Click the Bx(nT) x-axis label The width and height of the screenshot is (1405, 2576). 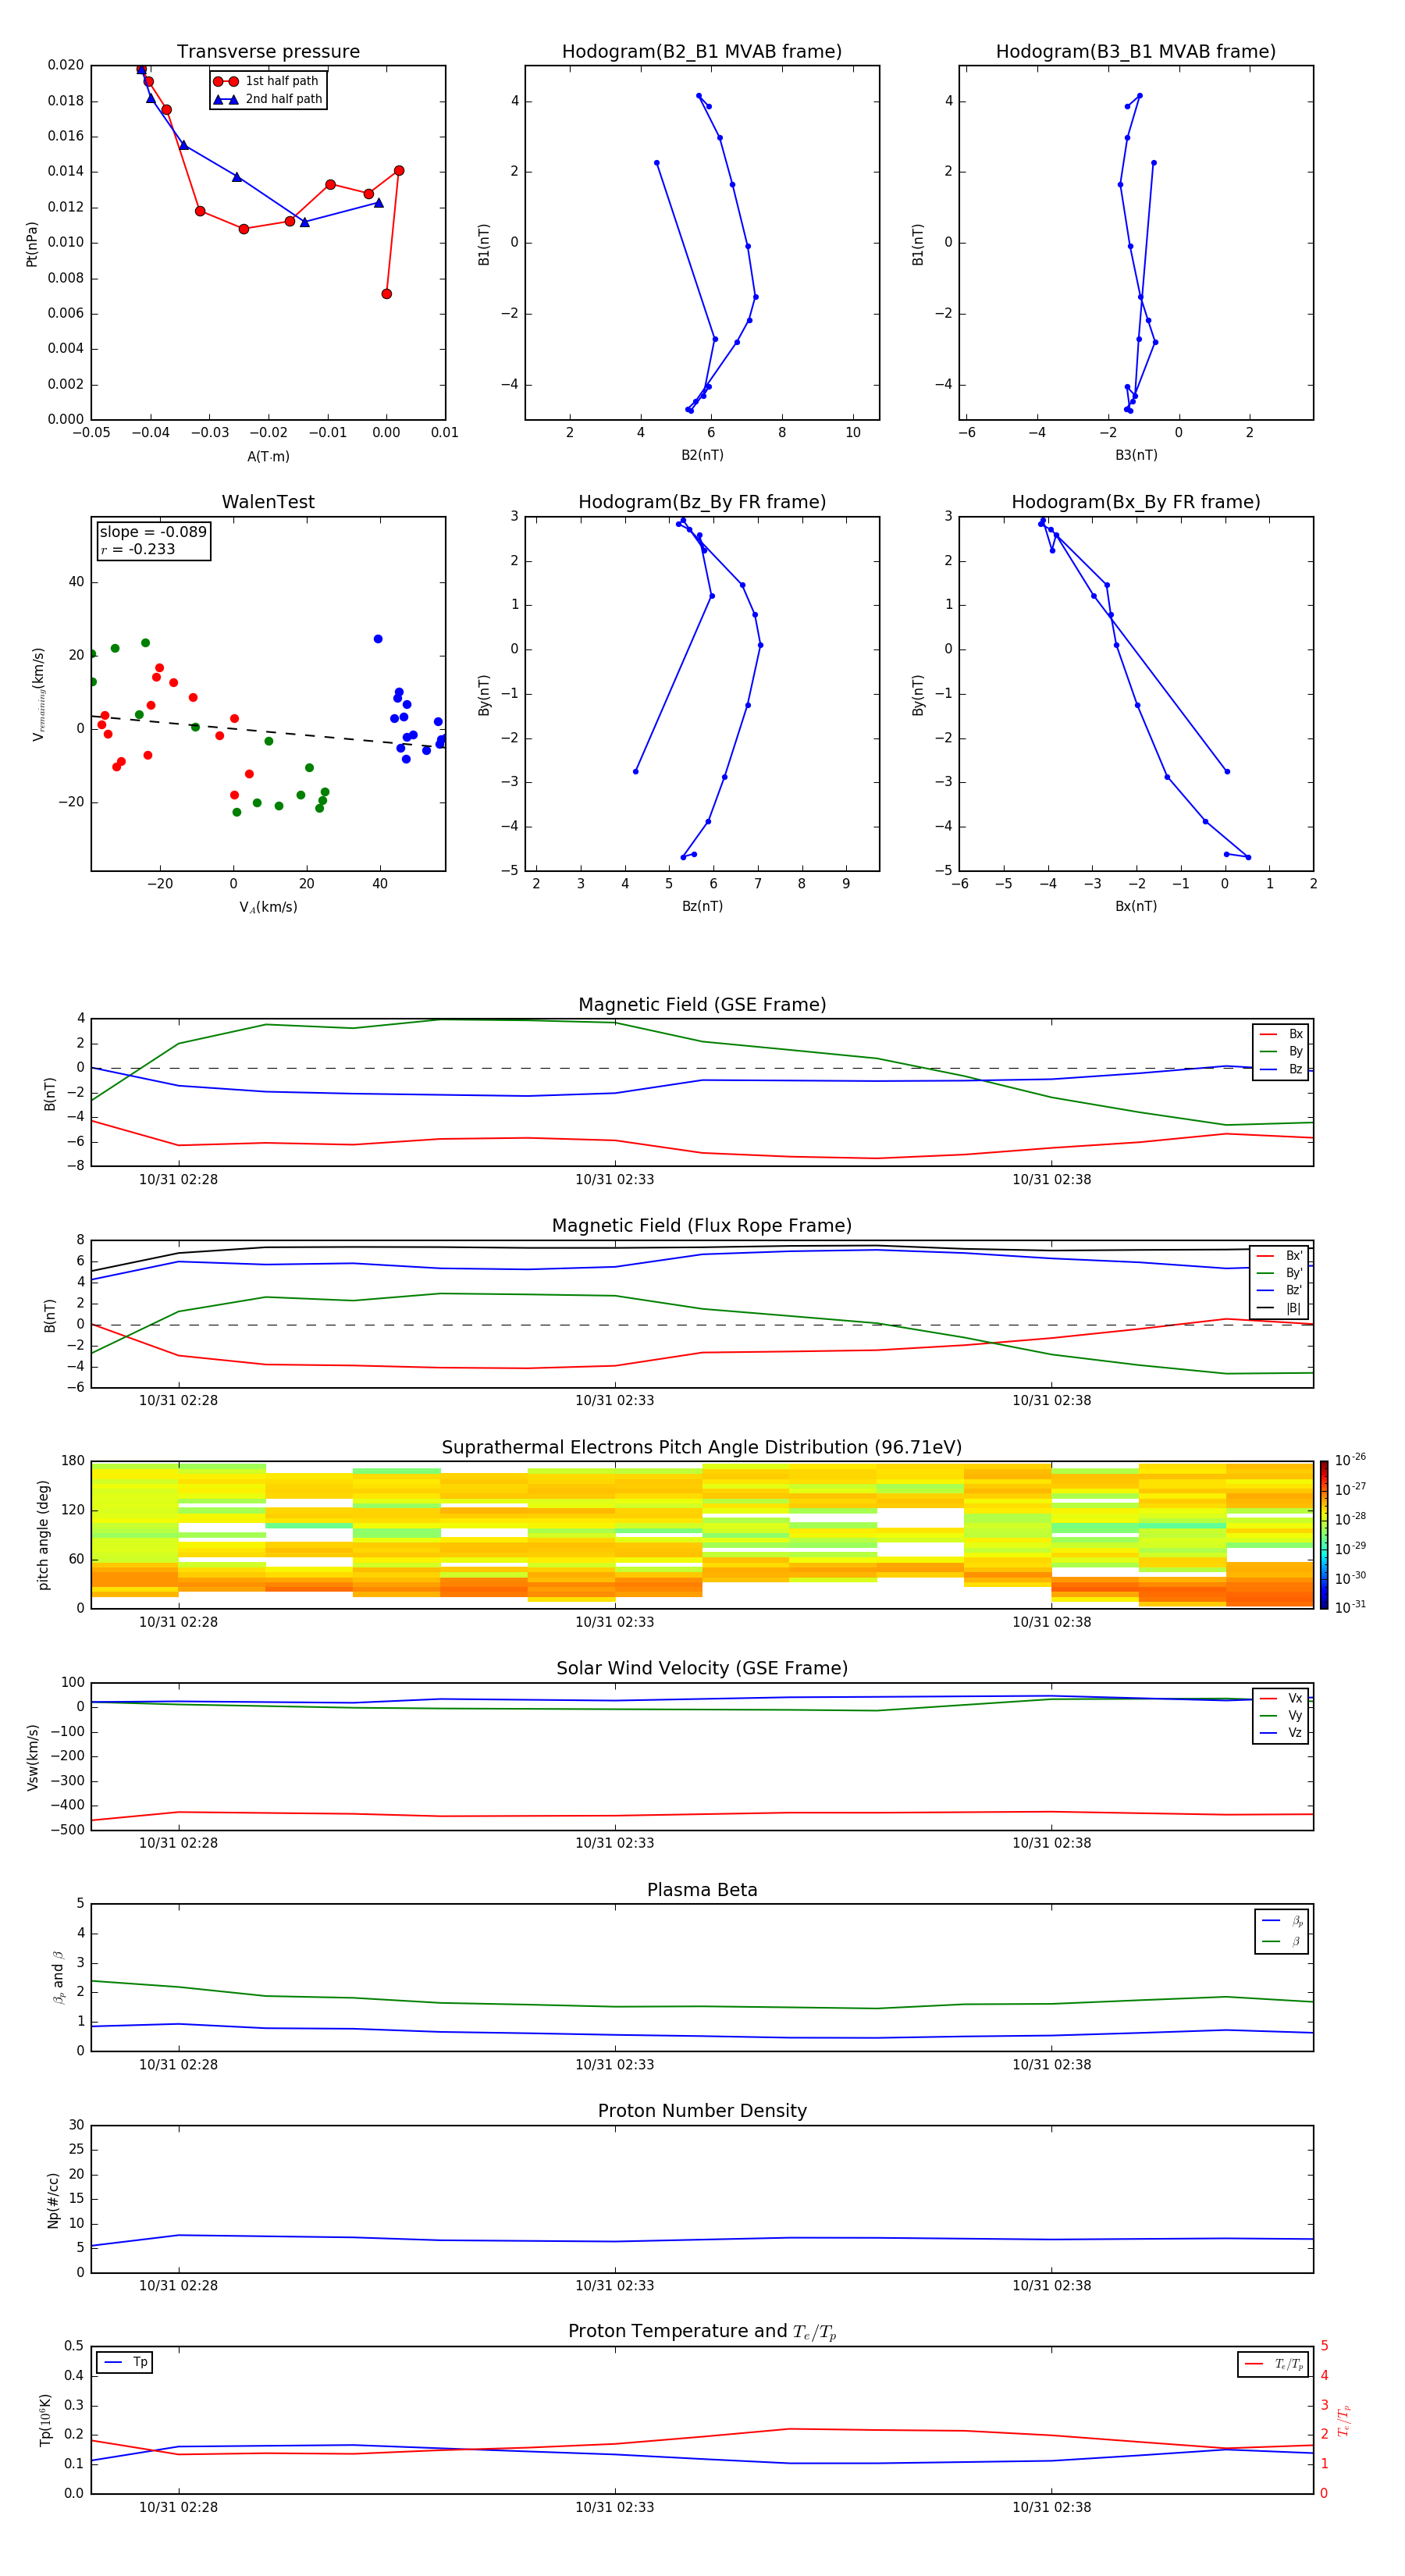coord(1136,906)
